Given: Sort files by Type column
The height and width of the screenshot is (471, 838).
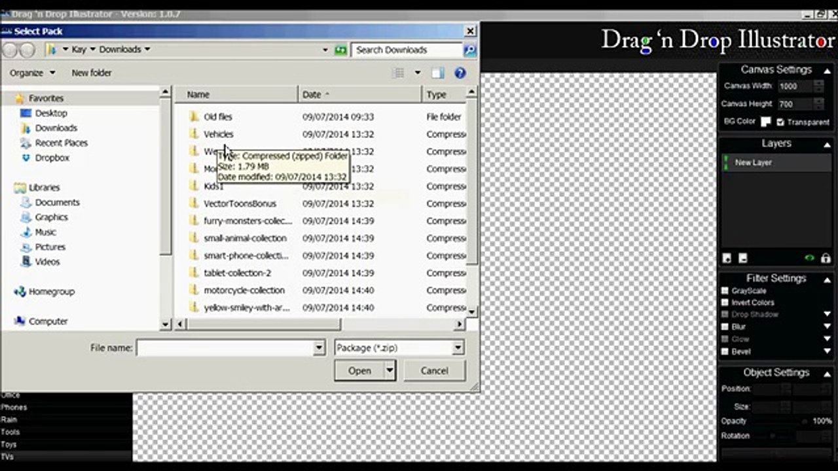Looking at the screenshot, I should tap(445, 95).
